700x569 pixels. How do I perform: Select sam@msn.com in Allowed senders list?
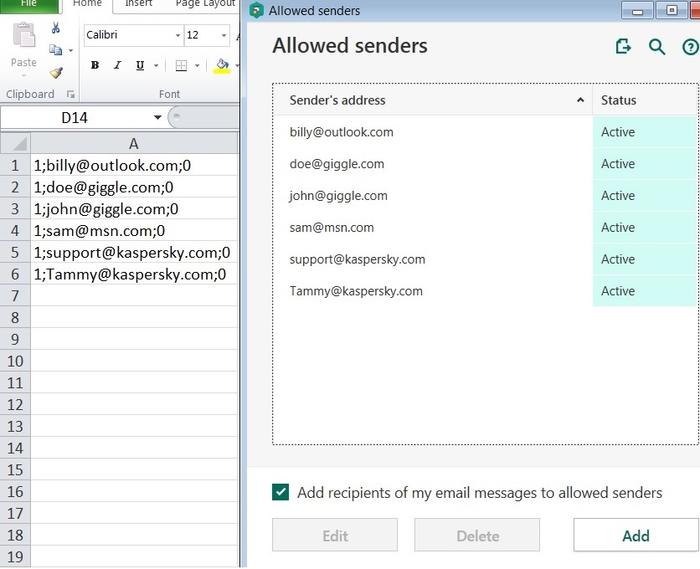pos(332,228)
